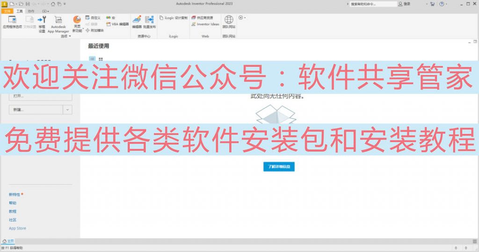Screen dimensions: 479x252
Task: Click the Inventor application logo button
Action: click(5, 4)
